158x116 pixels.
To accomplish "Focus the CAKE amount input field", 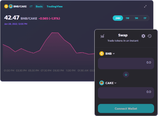I will click(x=126, y=93).
